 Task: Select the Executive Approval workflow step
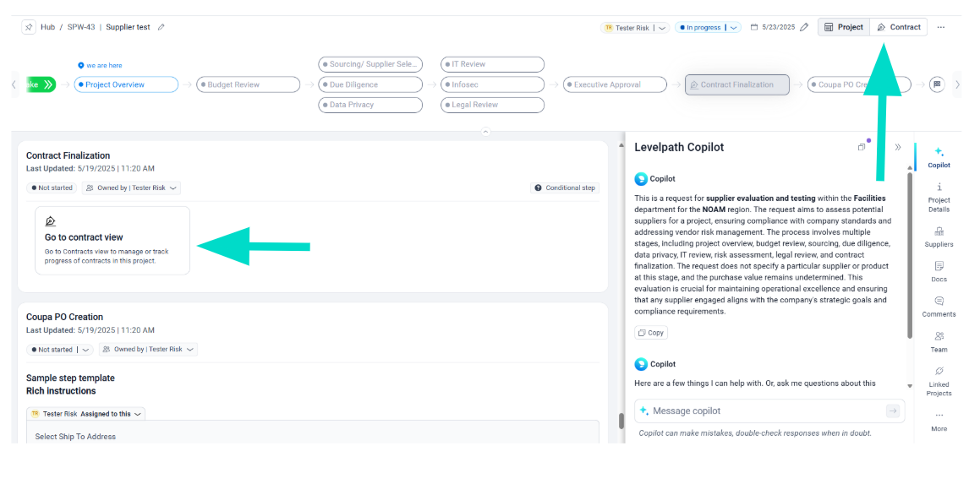[x=614, y=84]
